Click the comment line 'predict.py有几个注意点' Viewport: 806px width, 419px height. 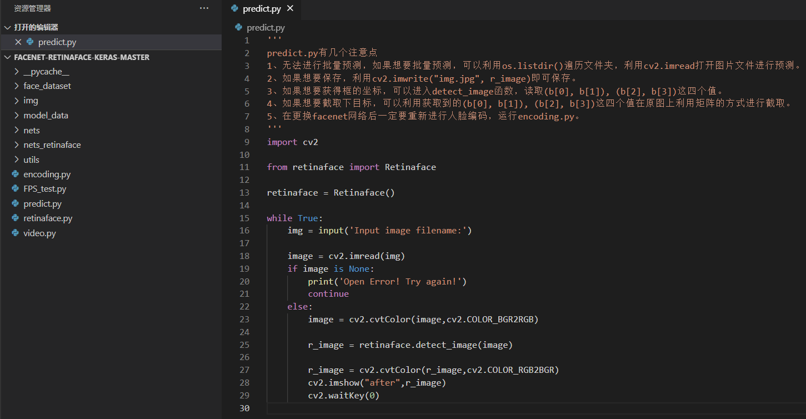pos(322,53)
